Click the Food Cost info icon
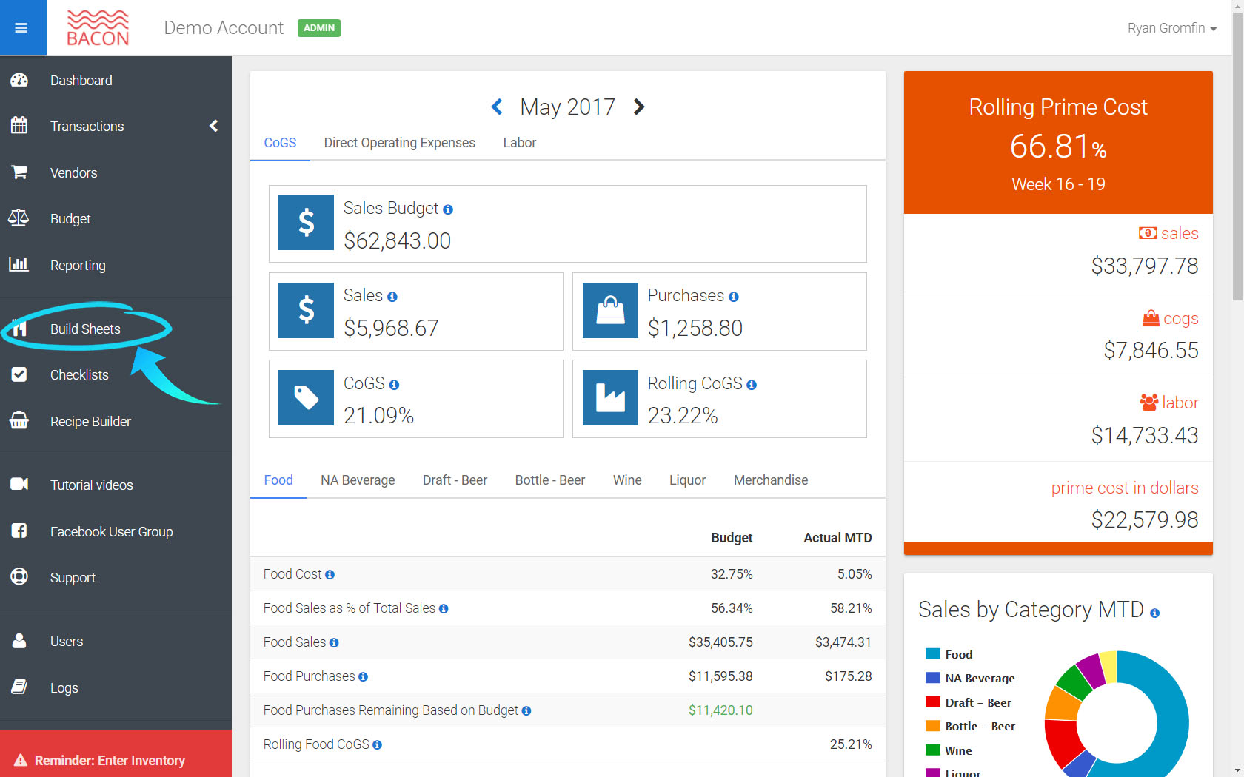Viewport: 1244px width, 777px height. pos(330,575)
